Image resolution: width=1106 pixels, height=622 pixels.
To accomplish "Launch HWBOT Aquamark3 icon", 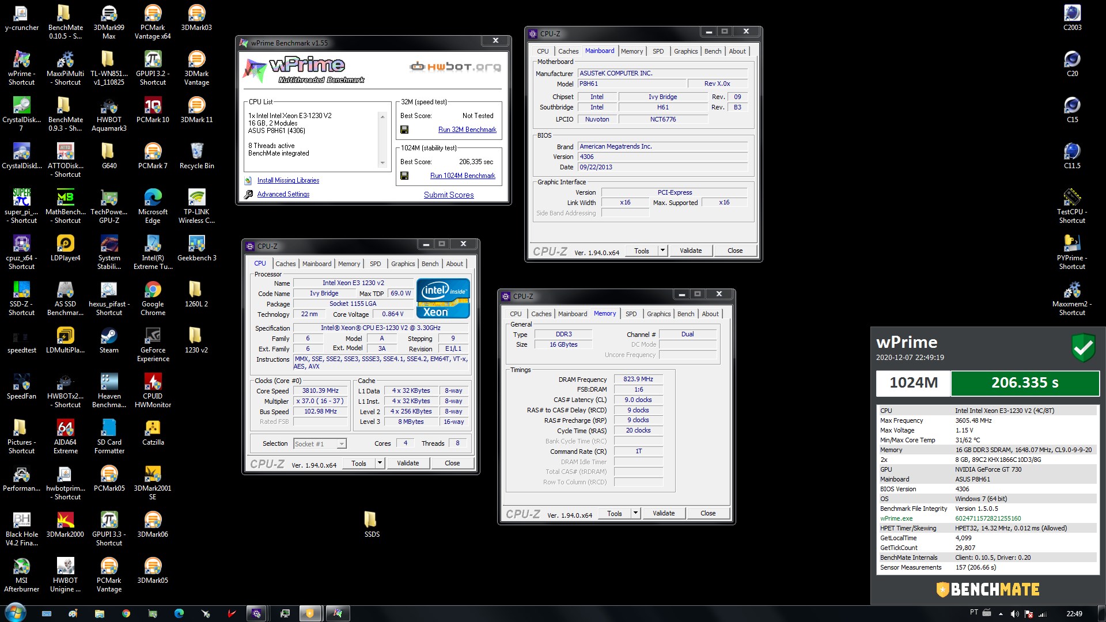I will click(x=109, y=115).
